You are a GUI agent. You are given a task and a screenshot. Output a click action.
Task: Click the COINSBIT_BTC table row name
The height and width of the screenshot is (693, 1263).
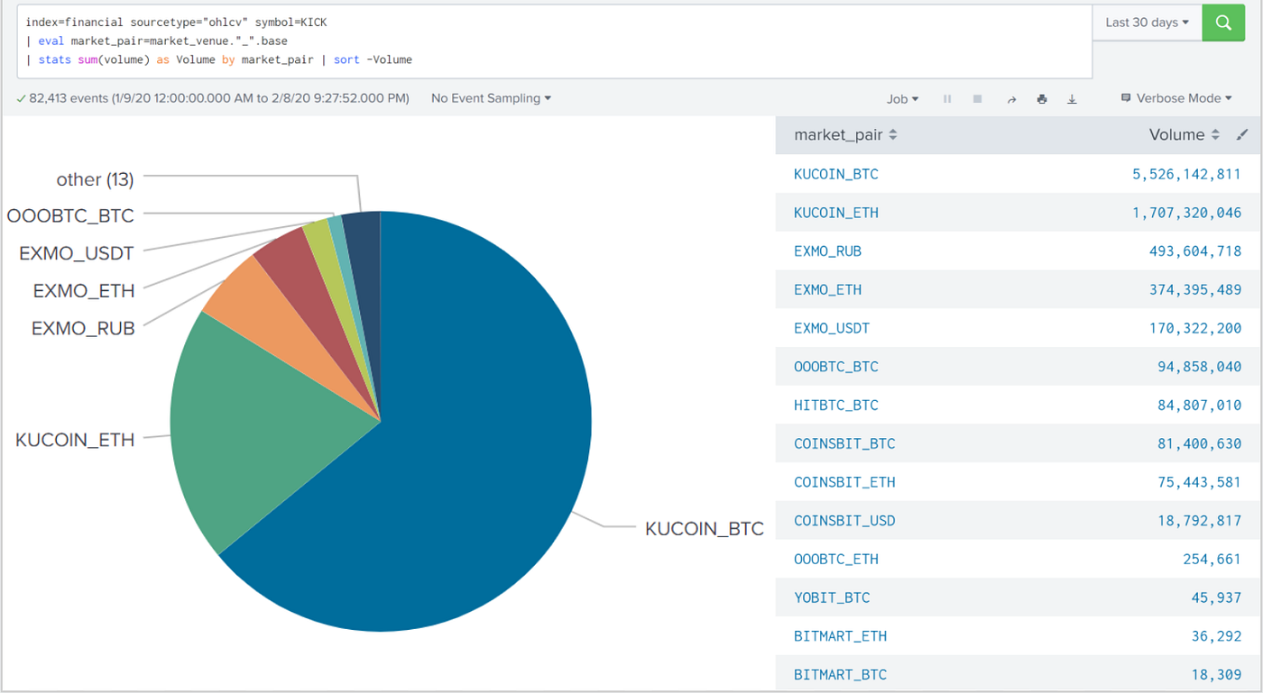pyautogui.click(x=844, y=443)
